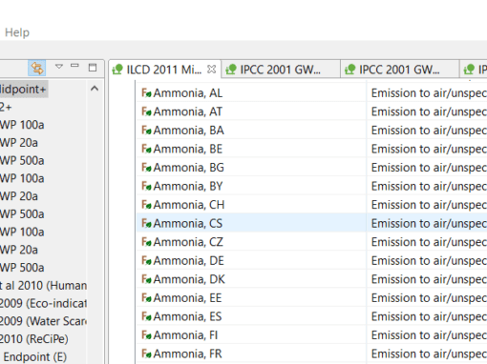Click flow icon of Ammonia, CH

pos(146,205)
